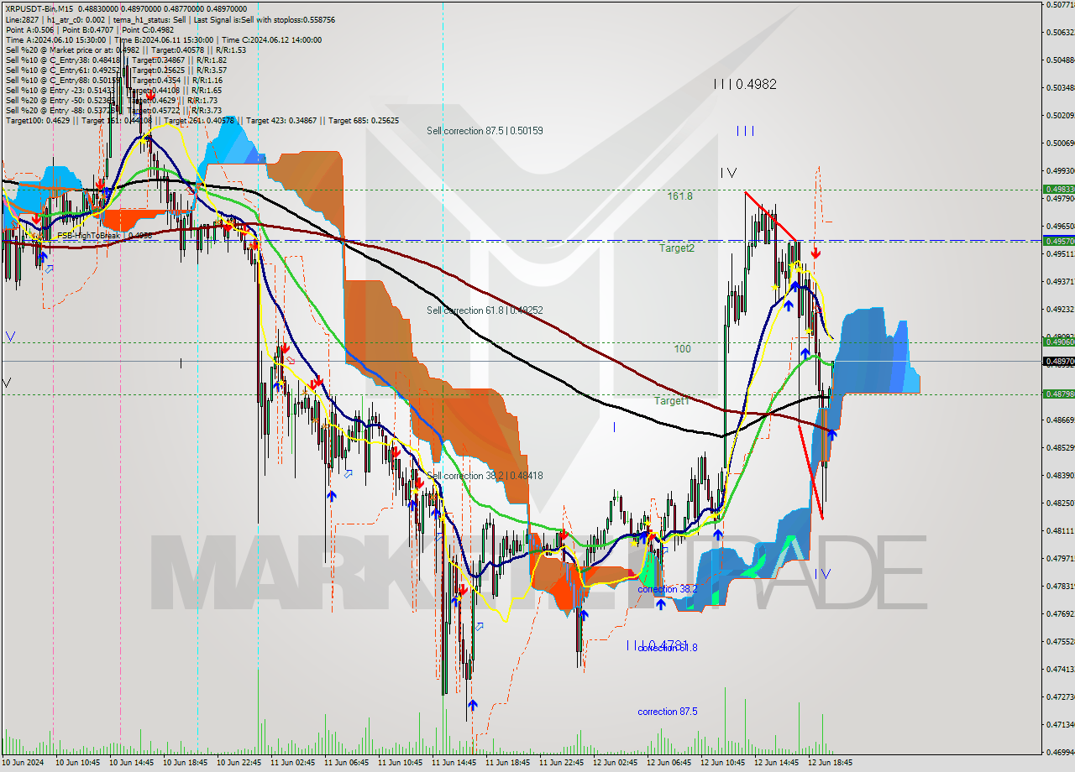Click the green 0.49060 price tag
The height and width of the screenshot is (772, 1075).
(x=1058, y=342)
